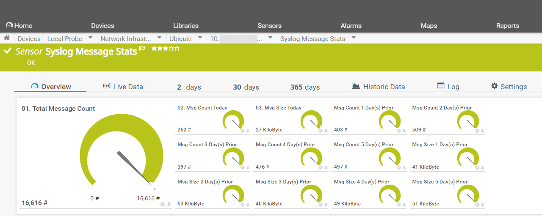Open gear settings for Msg Count Today channel
The image size is (542, 216).
[243, 131]
